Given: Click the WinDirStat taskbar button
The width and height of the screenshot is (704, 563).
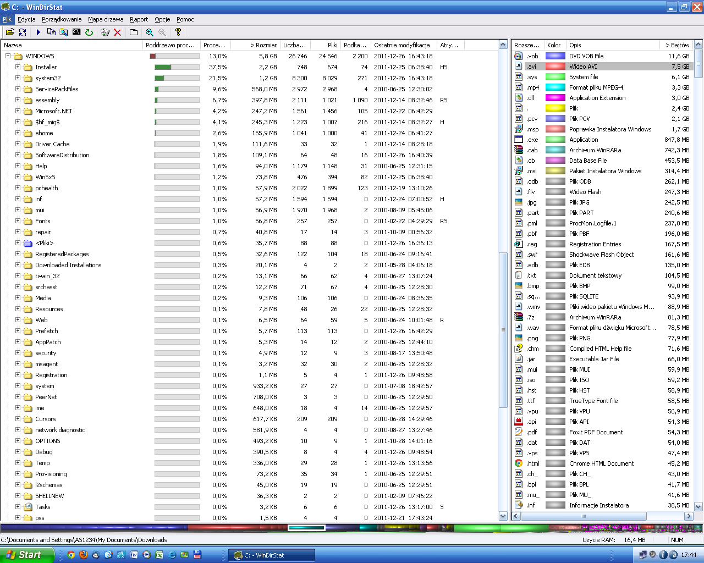Looking at the screenshot, I should [272, 555].
